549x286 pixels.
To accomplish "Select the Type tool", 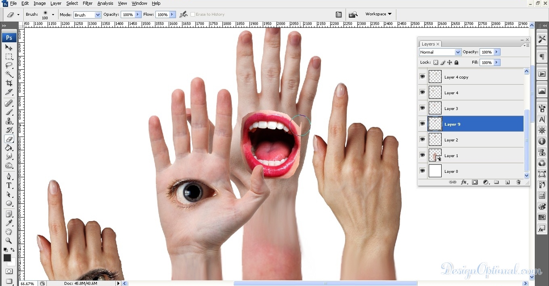I will 9,185.
